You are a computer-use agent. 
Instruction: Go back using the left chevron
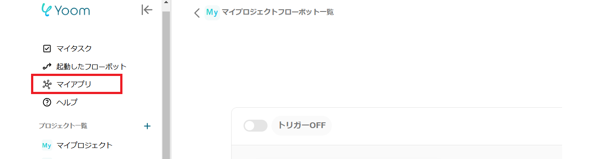[197, 12]
